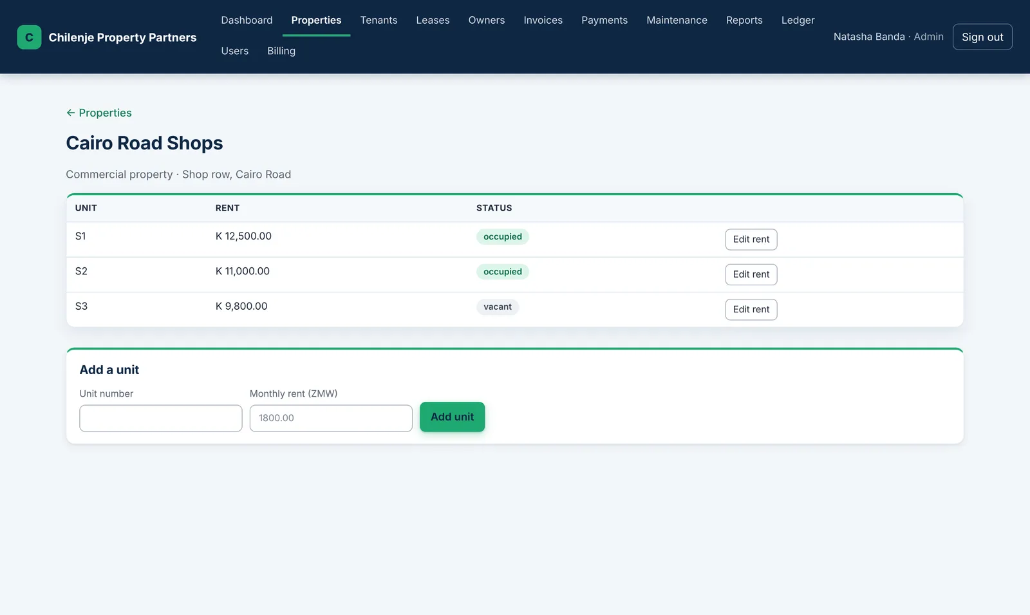
Task: Go to the Tenants section
Action: 379,20
